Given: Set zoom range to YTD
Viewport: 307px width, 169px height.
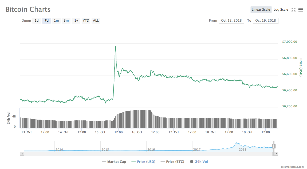Looking at the screenshot, I should click(86, 21).
